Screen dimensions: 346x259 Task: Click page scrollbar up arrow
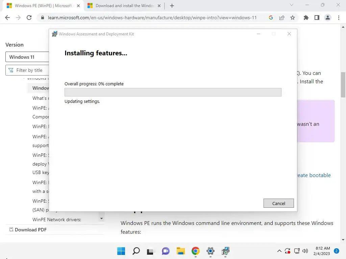coord(343,27)
